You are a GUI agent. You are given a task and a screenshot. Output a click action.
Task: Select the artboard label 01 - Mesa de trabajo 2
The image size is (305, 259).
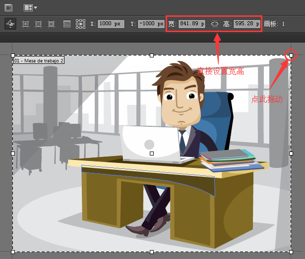pyautogui.click(x=39, y=60)
